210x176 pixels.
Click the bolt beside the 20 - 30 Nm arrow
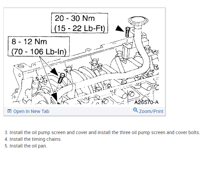pos(127,32)
